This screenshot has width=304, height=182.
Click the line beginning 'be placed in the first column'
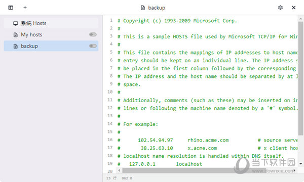coord(207,68)
